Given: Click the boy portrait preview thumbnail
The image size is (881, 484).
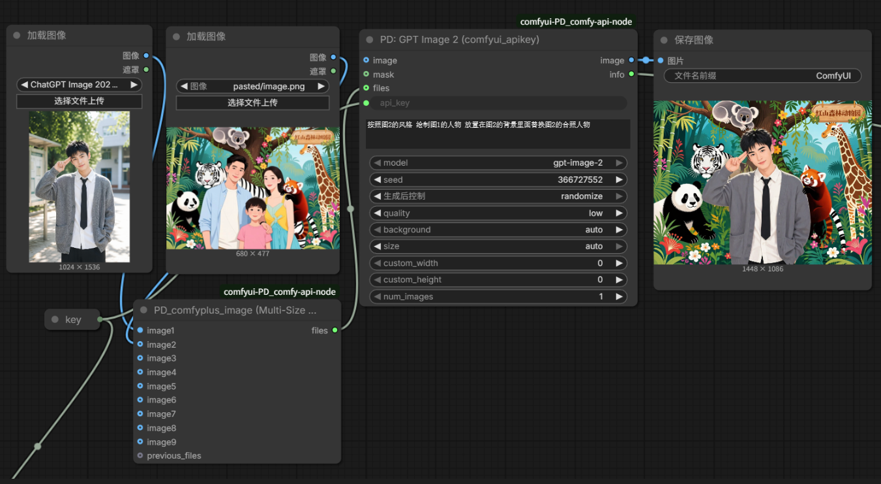Looking at the screenshot, I should tap(79, 187).
